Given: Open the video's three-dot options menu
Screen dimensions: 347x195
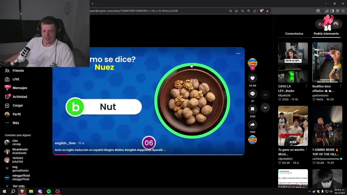Looking at the screenshot, I should 238,53.
